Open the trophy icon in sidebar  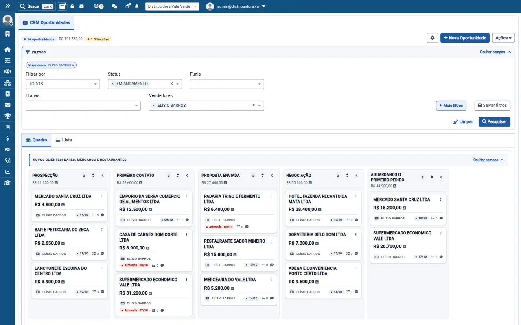pos(7,116)
